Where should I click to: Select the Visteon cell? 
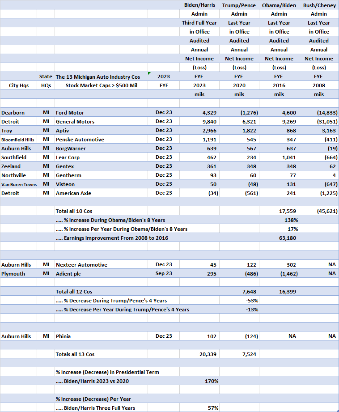click(101, 184)
